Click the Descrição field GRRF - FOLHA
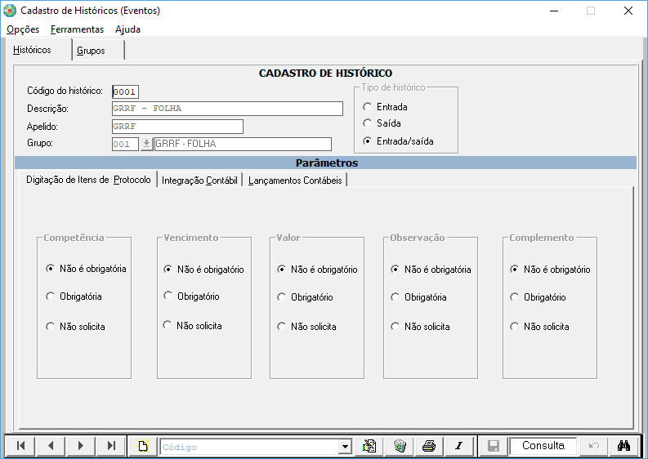 227,109
